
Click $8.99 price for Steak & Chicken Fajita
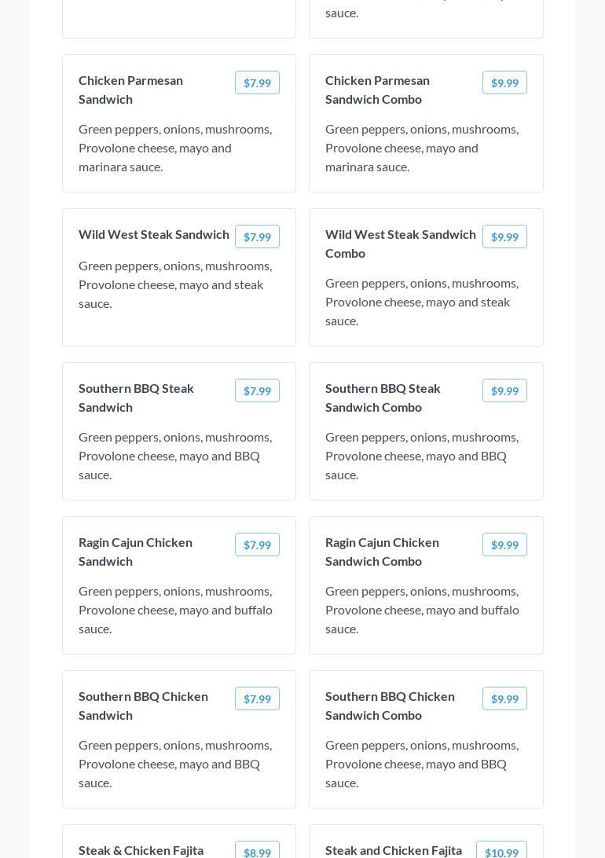coord(257,852)
